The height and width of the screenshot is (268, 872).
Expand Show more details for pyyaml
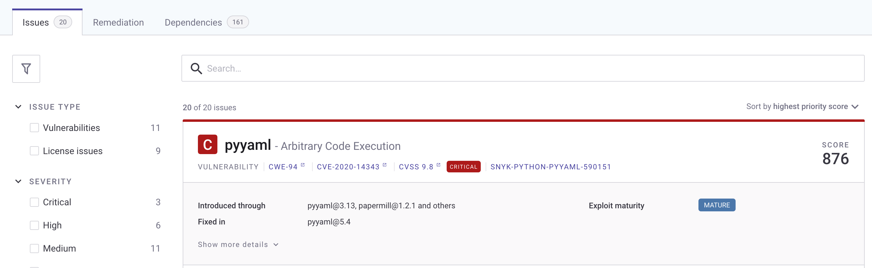[238, 244]
